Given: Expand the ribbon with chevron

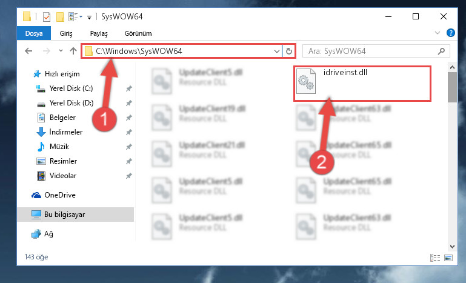Looking at the screenshot, I should pyautogui.click(x=438, y=33).
